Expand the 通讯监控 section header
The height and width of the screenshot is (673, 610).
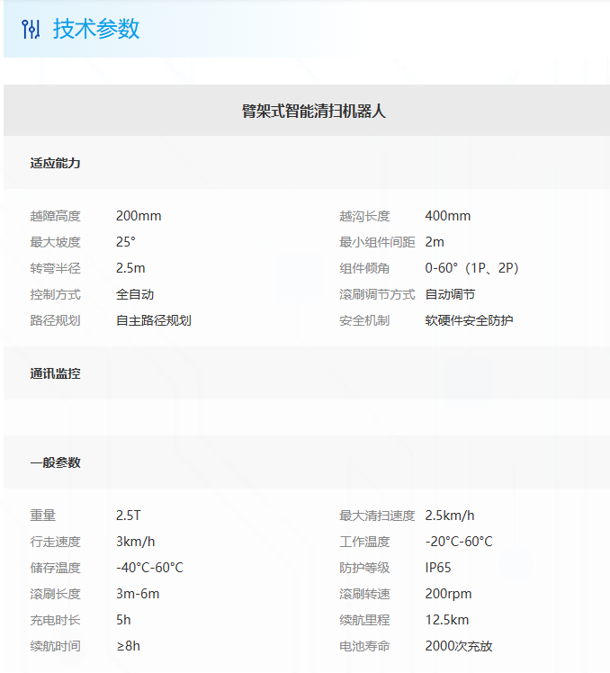tap(55, 373)
